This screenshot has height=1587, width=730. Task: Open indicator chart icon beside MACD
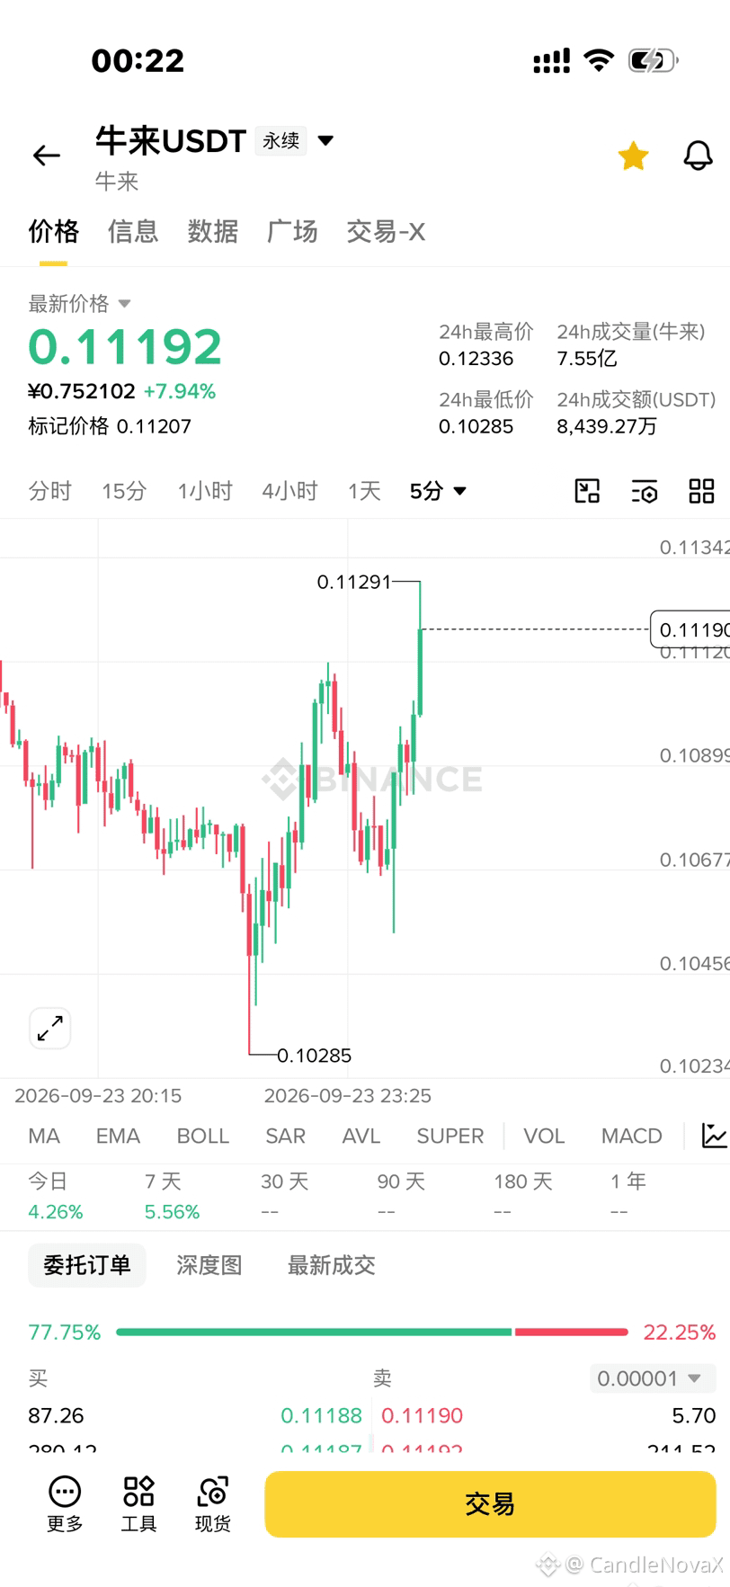tap(714, 1136)
